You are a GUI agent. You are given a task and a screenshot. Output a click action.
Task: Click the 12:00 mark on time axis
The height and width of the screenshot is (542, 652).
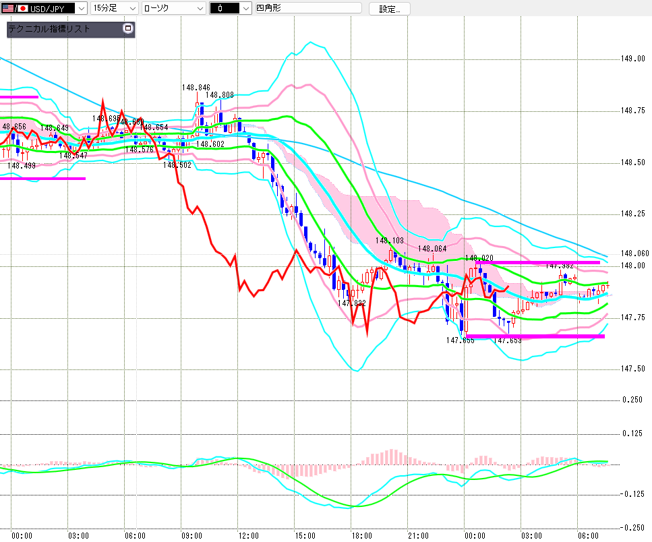point(249,535)
